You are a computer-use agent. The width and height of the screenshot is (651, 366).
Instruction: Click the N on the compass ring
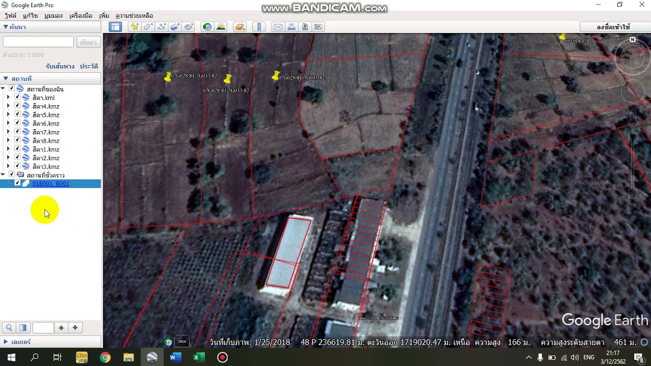[633, 40]
